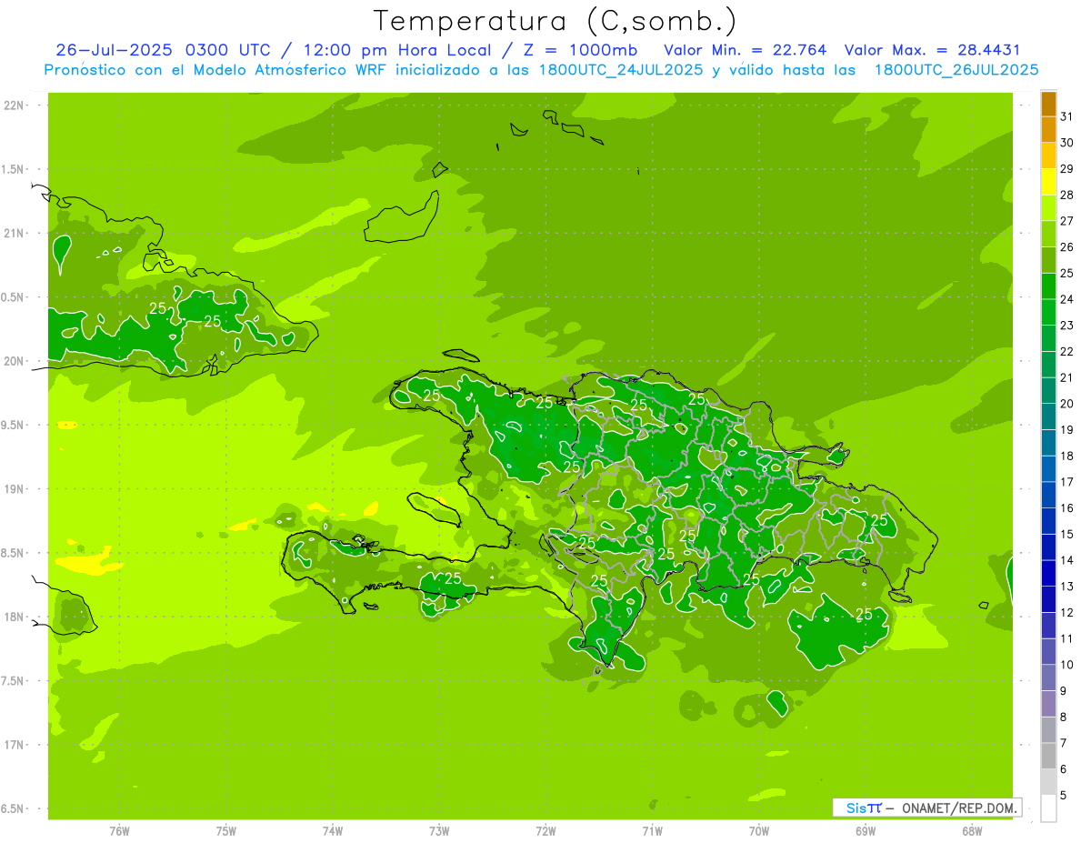This screenshot has width=1091, height=843.
Task: Select the '26-Jul-2025 0300 UTC' timestamp text
Action: (163, 50)
